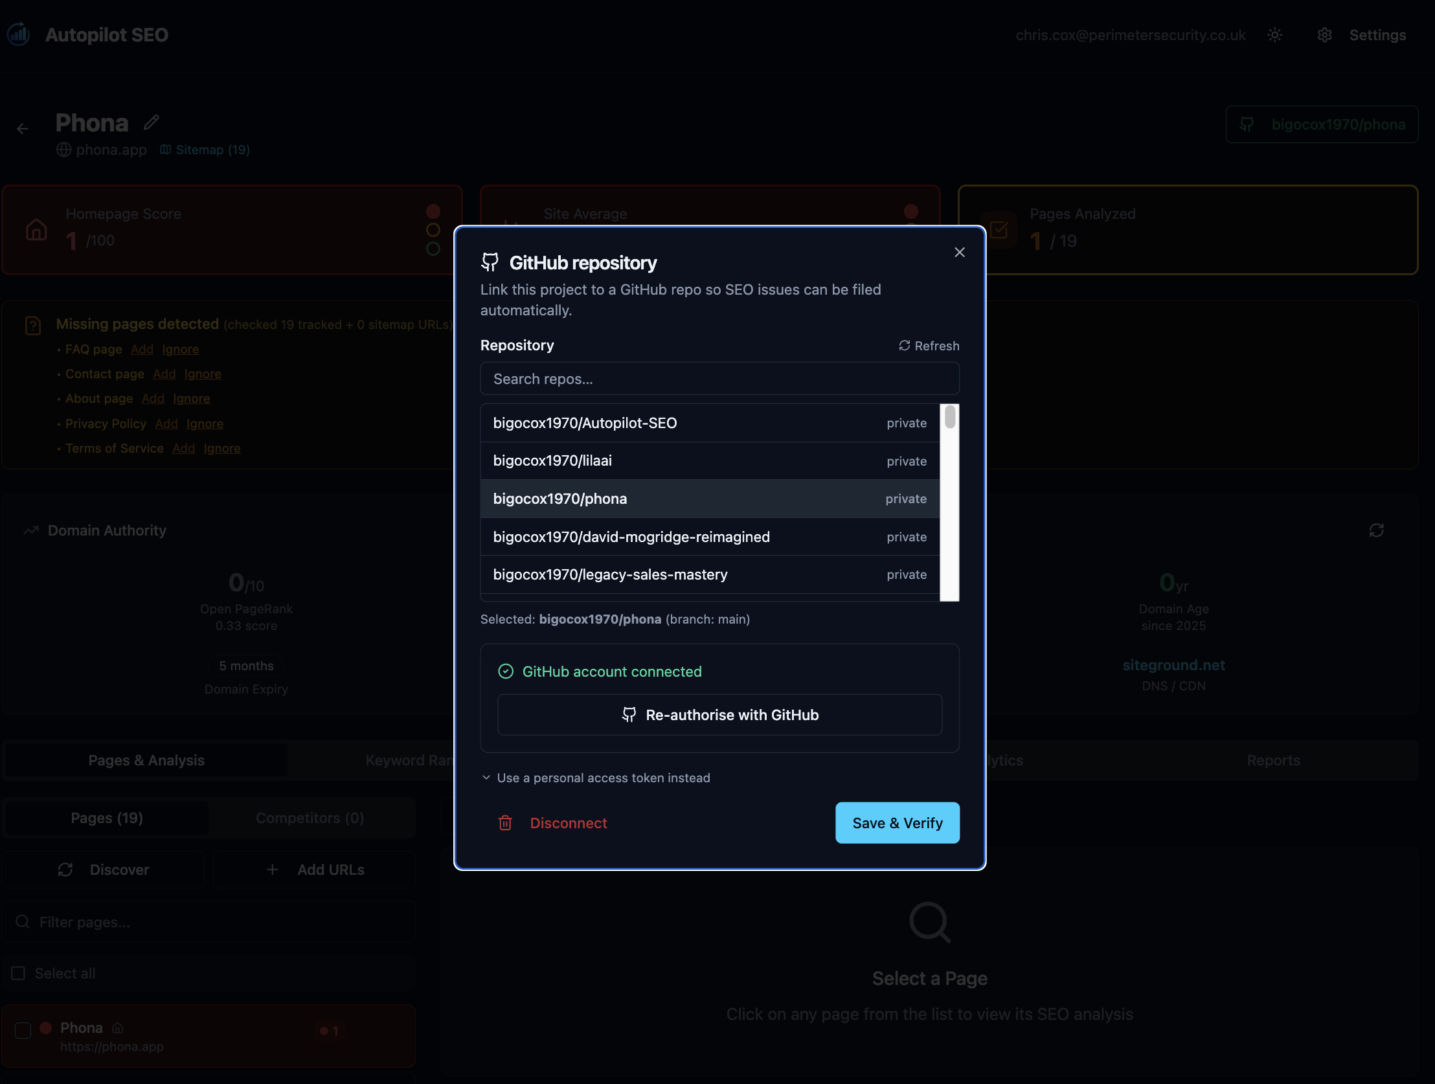1435x1084 pixels.
Task: Open Settings via the gear icon
Action: tap(1324, 35)
